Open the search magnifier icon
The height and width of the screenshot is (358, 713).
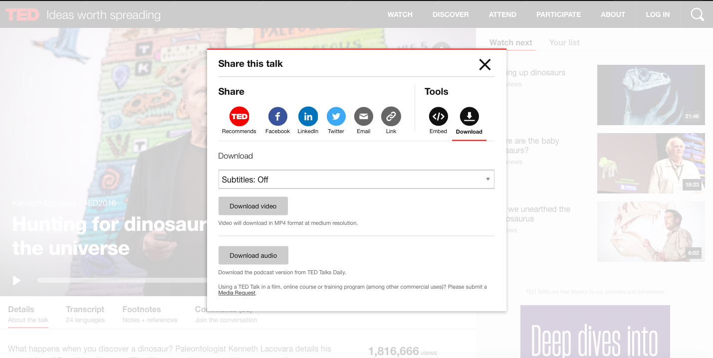[x=698, y=14]
